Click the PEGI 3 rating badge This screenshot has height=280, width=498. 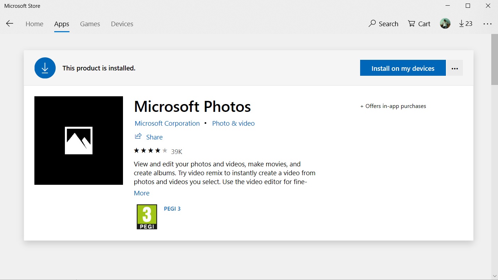click(x=147, y=217)
